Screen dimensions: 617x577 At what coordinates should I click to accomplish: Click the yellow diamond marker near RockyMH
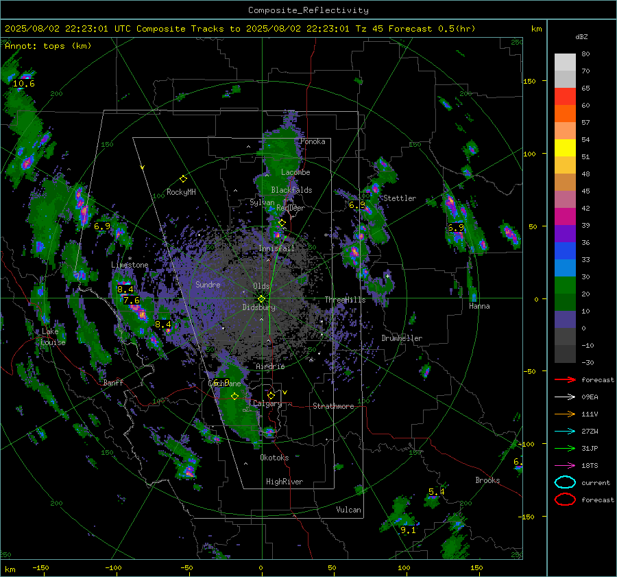(183, 179)
